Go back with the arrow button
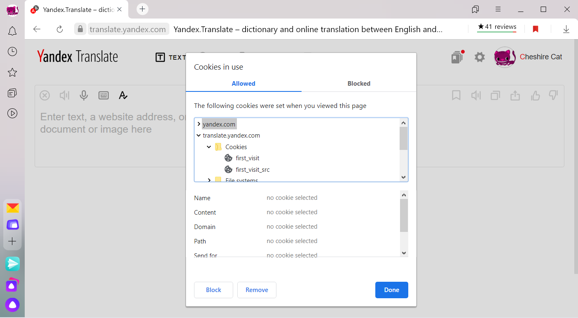Screen dimensions: 578x318 tap(37, 29)
